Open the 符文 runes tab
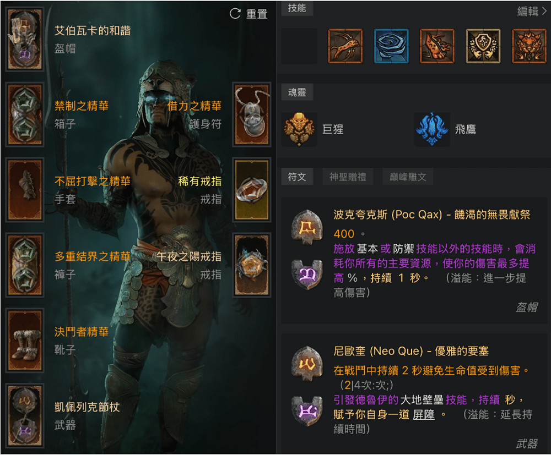The width and height of the screenshot is (551, 455). pyautogui.click(x=297, y=177)
